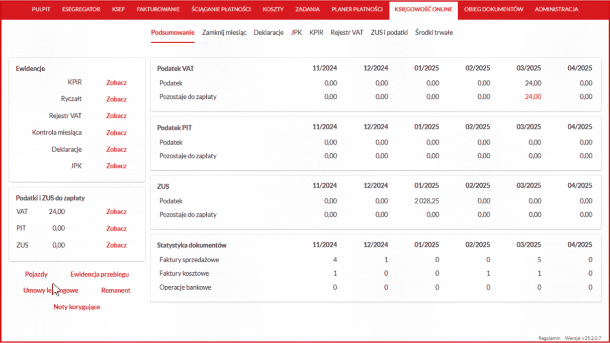Screen dimensions: 610x343
Task: Open Pojazdy link
Action: 36,274
